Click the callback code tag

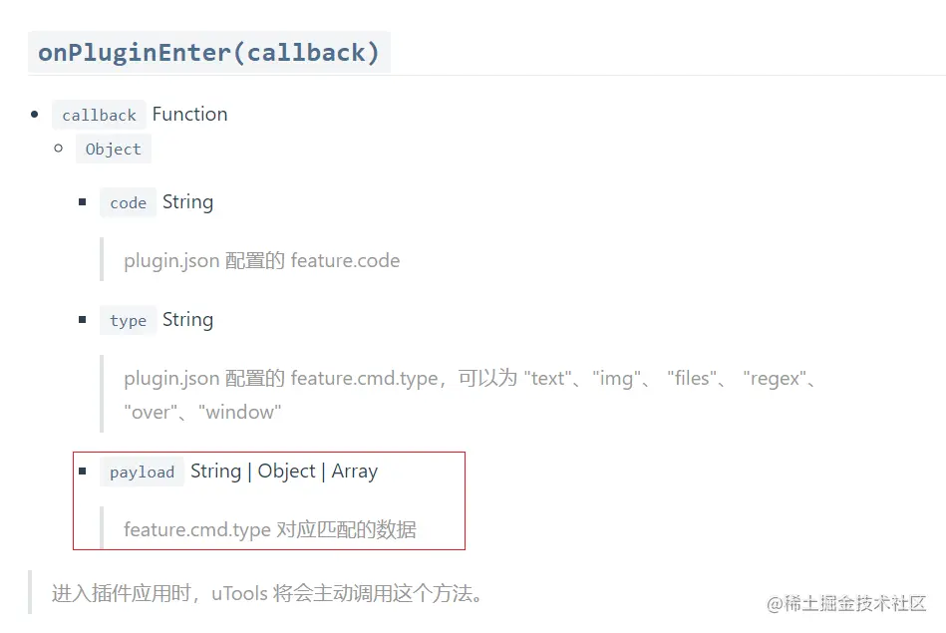pyautogui.click(x=99, y=116)
